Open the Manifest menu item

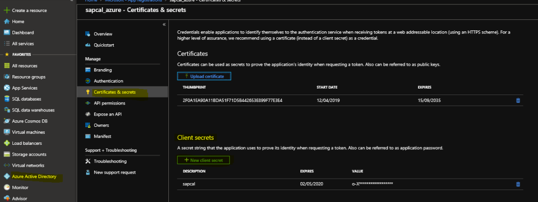(x=102, y=136)
